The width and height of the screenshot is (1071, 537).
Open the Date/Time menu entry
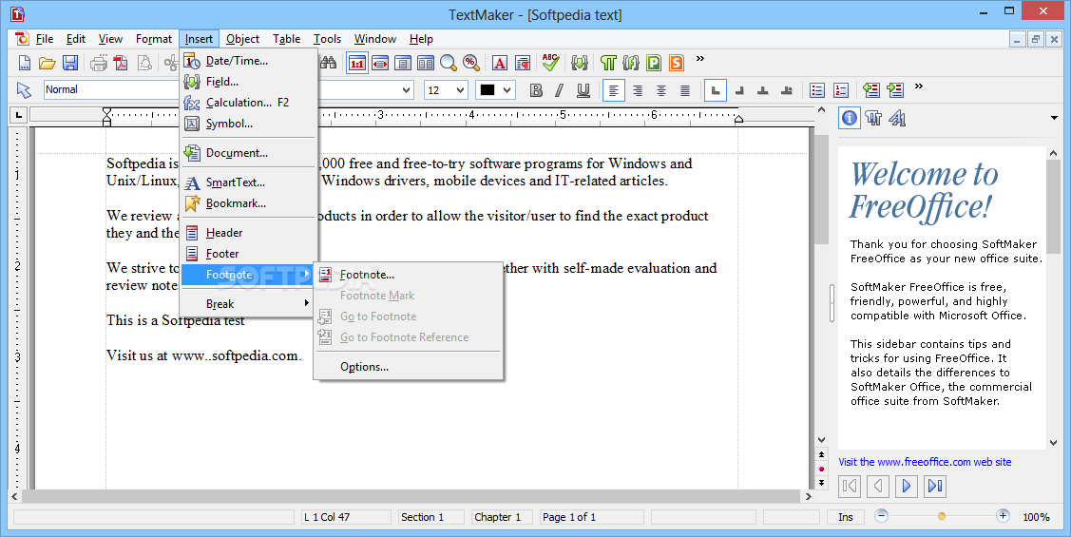click(x=249, y=61)
